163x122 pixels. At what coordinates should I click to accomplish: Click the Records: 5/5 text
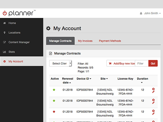(86, 68)
